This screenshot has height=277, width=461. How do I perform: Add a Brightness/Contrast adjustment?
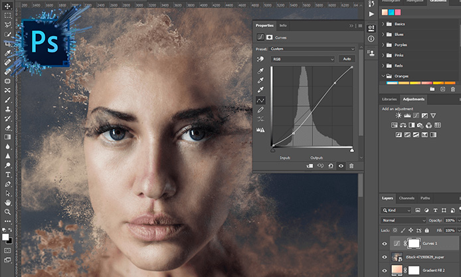(398, 116)
